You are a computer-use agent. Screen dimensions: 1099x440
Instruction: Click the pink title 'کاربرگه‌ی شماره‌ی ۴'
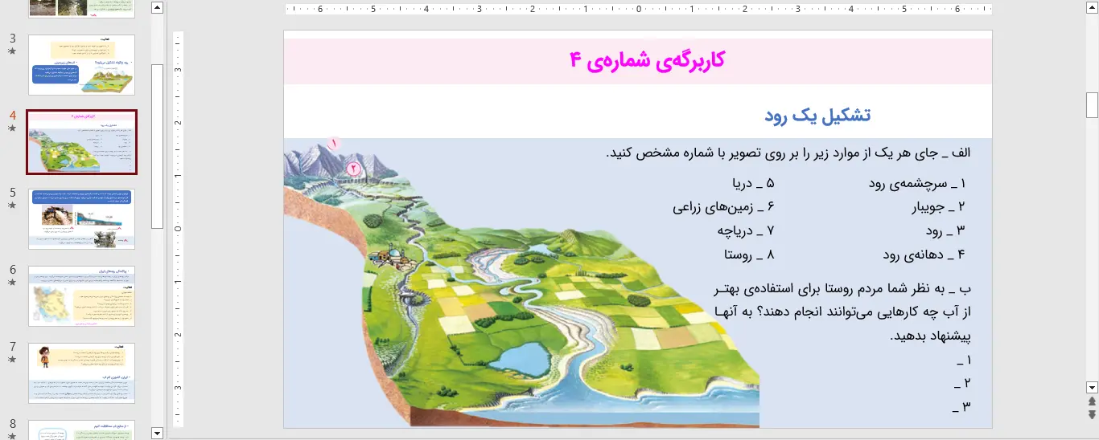pyautogui.click(x=647, y=60)
